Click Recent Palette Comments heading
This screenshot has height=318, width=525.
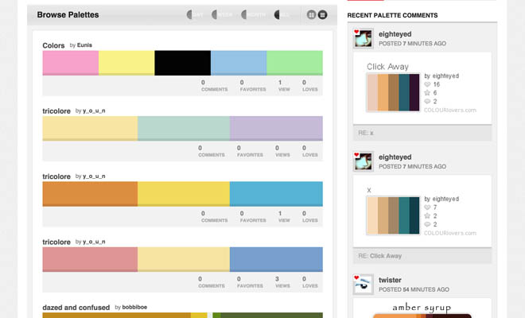point(392,15)
